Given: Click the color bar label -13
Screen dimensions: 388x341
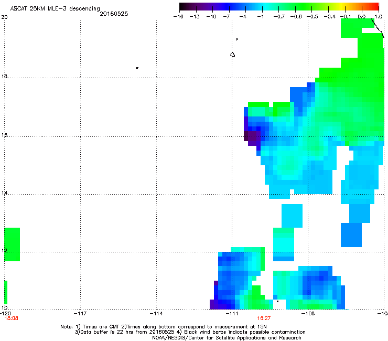Looking at the screenshot, I should pyautogui.click(x=195, y=17).
